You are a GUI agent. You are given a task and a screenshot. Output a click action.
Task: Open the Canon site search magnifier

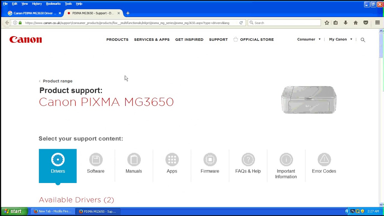point(363,40)
